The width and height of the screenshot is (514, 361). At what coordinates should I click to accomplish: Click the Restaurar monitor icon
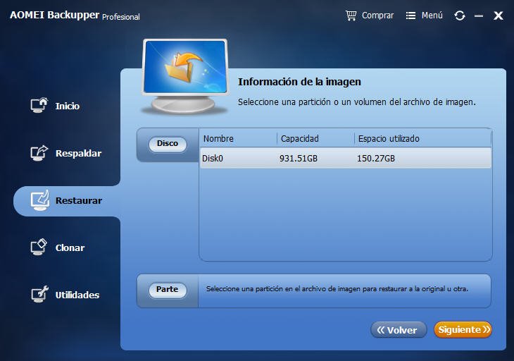(40, 200)
